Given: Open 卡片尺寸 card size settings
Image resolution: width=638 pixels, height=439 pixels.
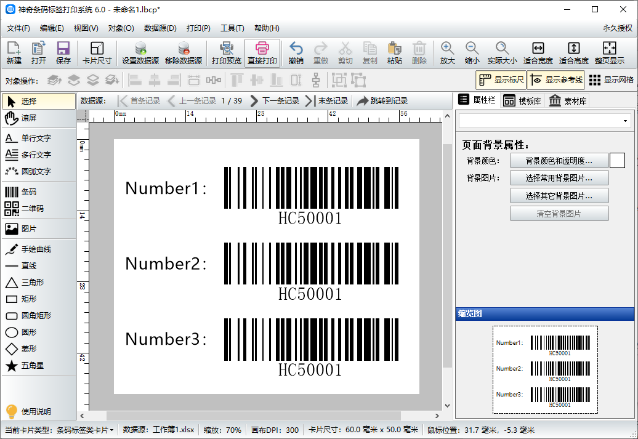Looking at the screenshot, I should point(97,52).
